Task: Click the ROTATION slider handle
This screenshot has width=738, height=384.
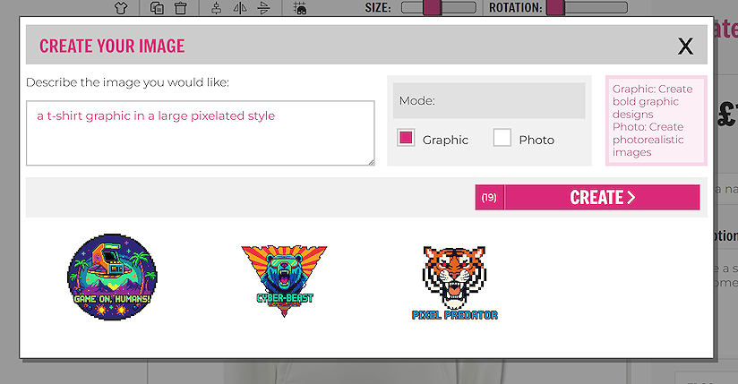Action: click(554, 8)
